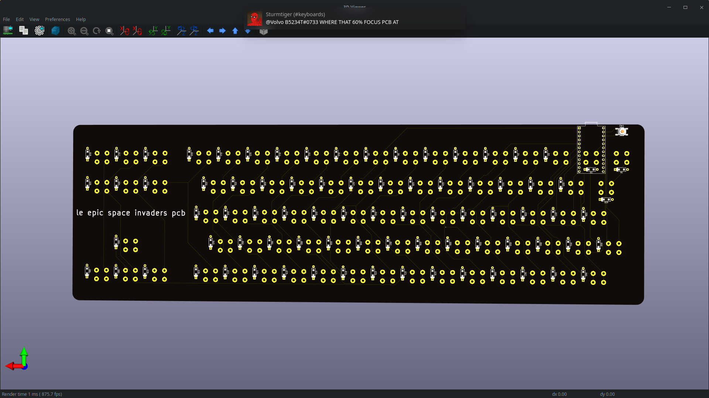The image size is (709, 398).
Task: Reload the 3D board model
Action: [x=8, y=31]
